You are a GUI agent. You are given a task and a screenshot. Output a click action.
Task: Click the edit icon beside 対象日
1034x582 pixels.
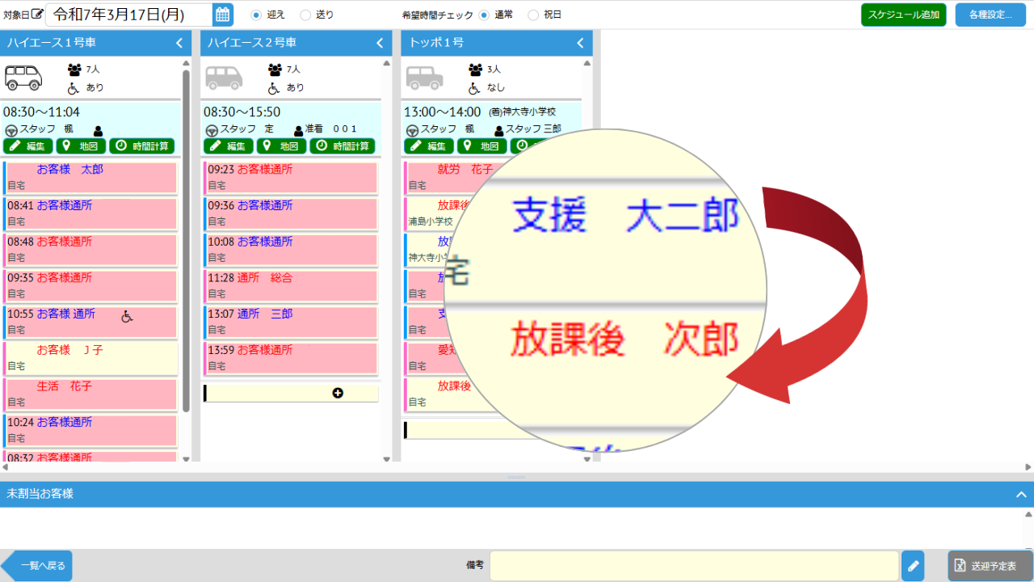tap(37, 14)
